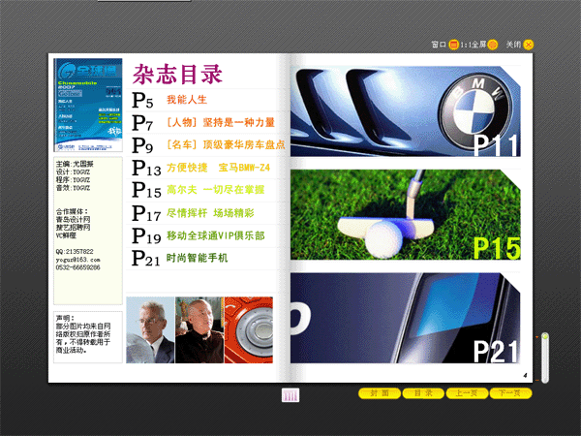Go to the cover via 封面 button
Viewport: 581px width, 436px height.
[380, 393]
